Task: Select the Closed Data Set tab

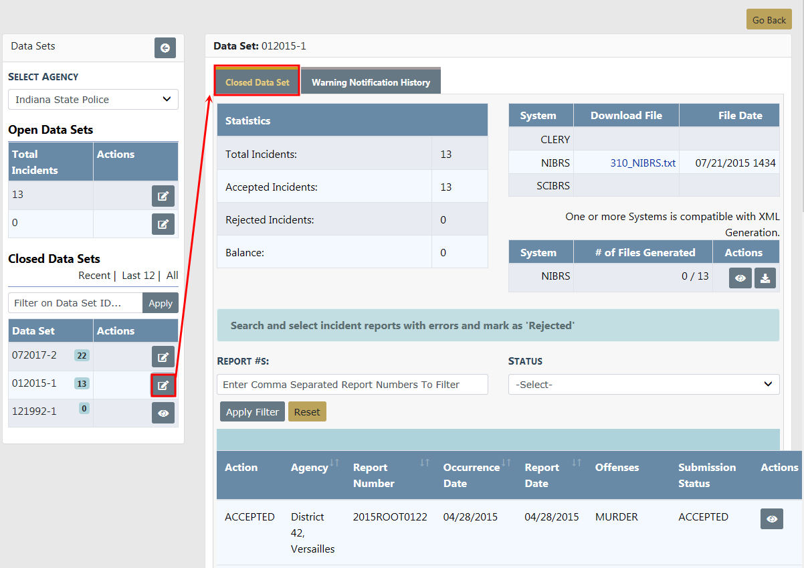Action: (x=258, y=82)
